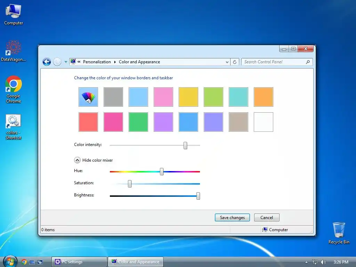Click the Color intensity slider thumb
The height and width of the screenshot is (267, 356).
pyautogui.click(x=185, y=145)
